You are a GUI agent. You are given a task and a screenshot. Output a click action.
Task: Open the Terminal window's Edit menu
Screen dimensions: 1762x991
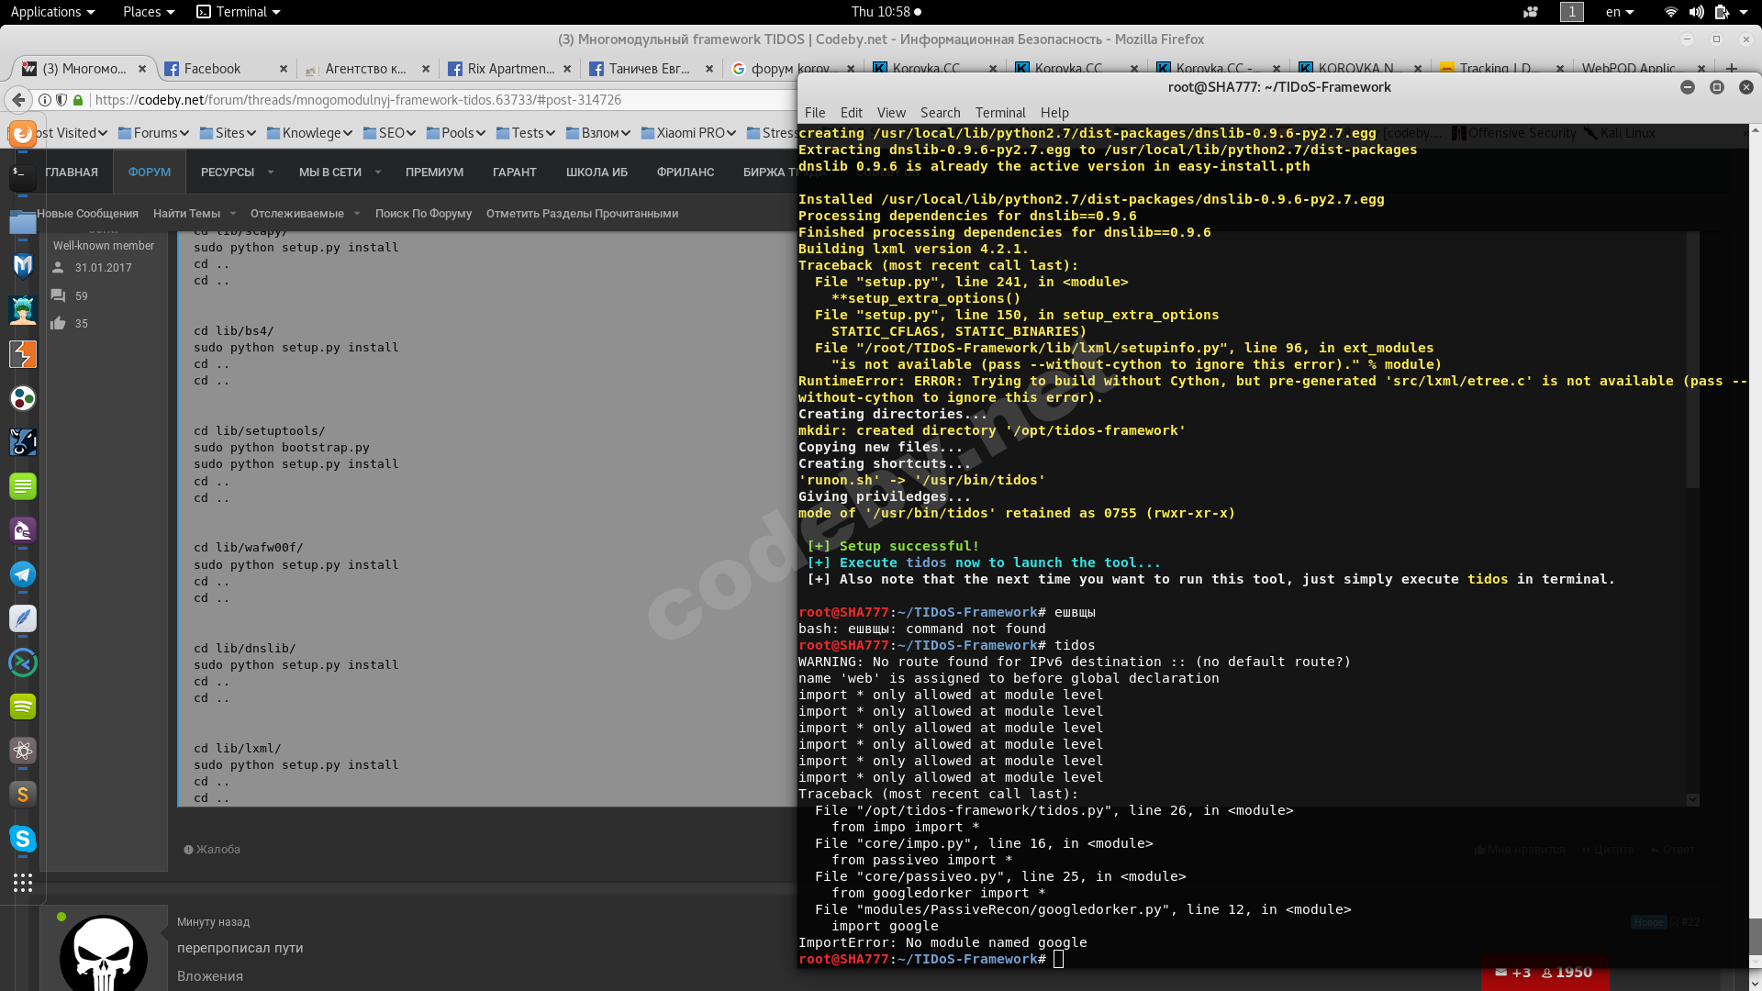851,113
